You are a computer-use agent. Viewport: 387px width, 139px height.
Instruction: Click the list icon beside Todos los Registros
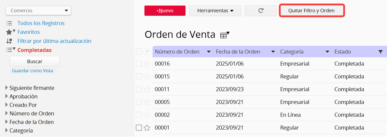9,23
